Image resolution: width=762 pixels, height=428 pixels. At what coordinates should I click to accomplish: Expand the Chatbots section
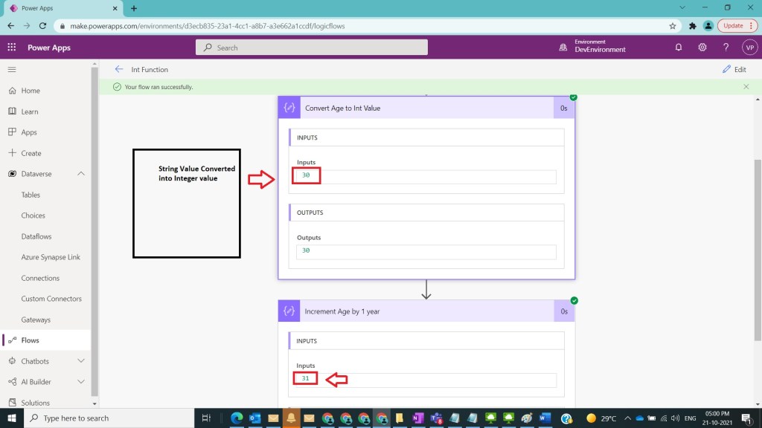click(81, 361)
